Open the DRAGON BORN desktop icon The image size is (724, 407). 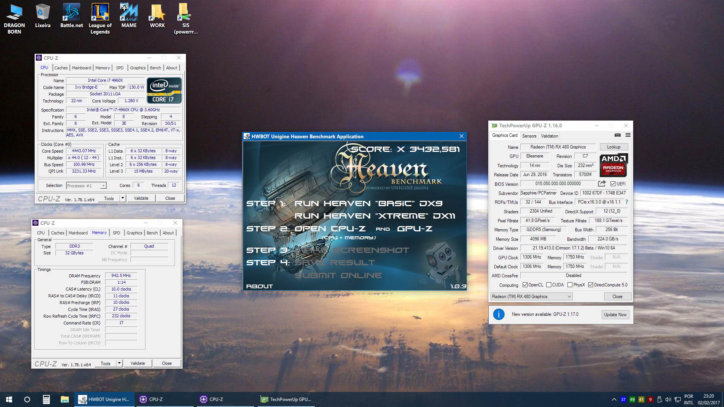point(14,19)
